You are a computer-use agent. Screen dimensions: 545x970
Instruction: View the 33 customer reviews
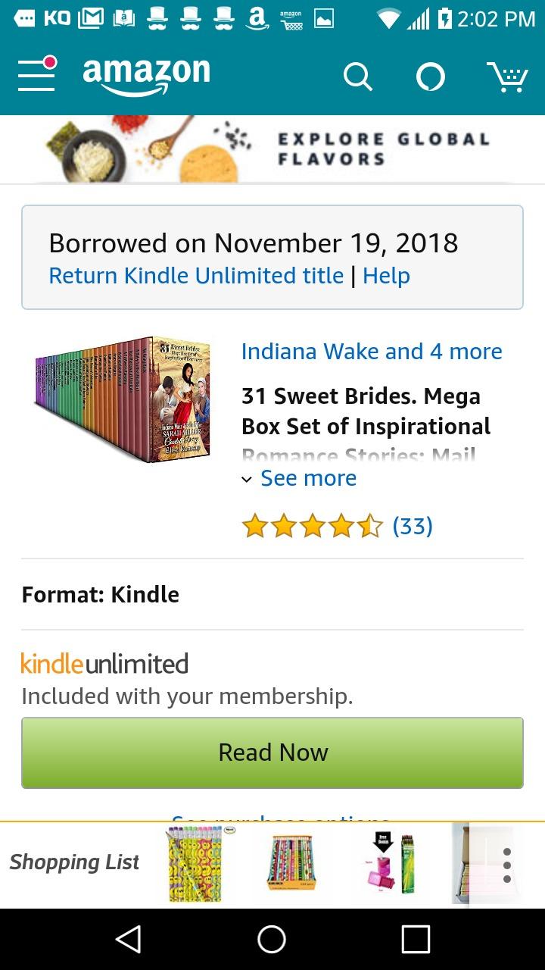pyautogui.click(x=413, y=524)
